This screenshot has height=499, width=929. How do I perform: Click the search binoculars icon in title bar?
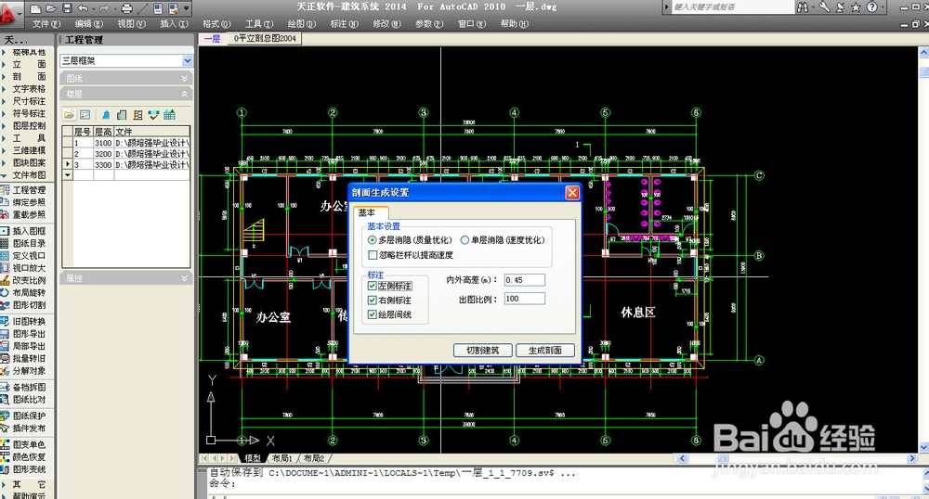click(x=803, y=7)
